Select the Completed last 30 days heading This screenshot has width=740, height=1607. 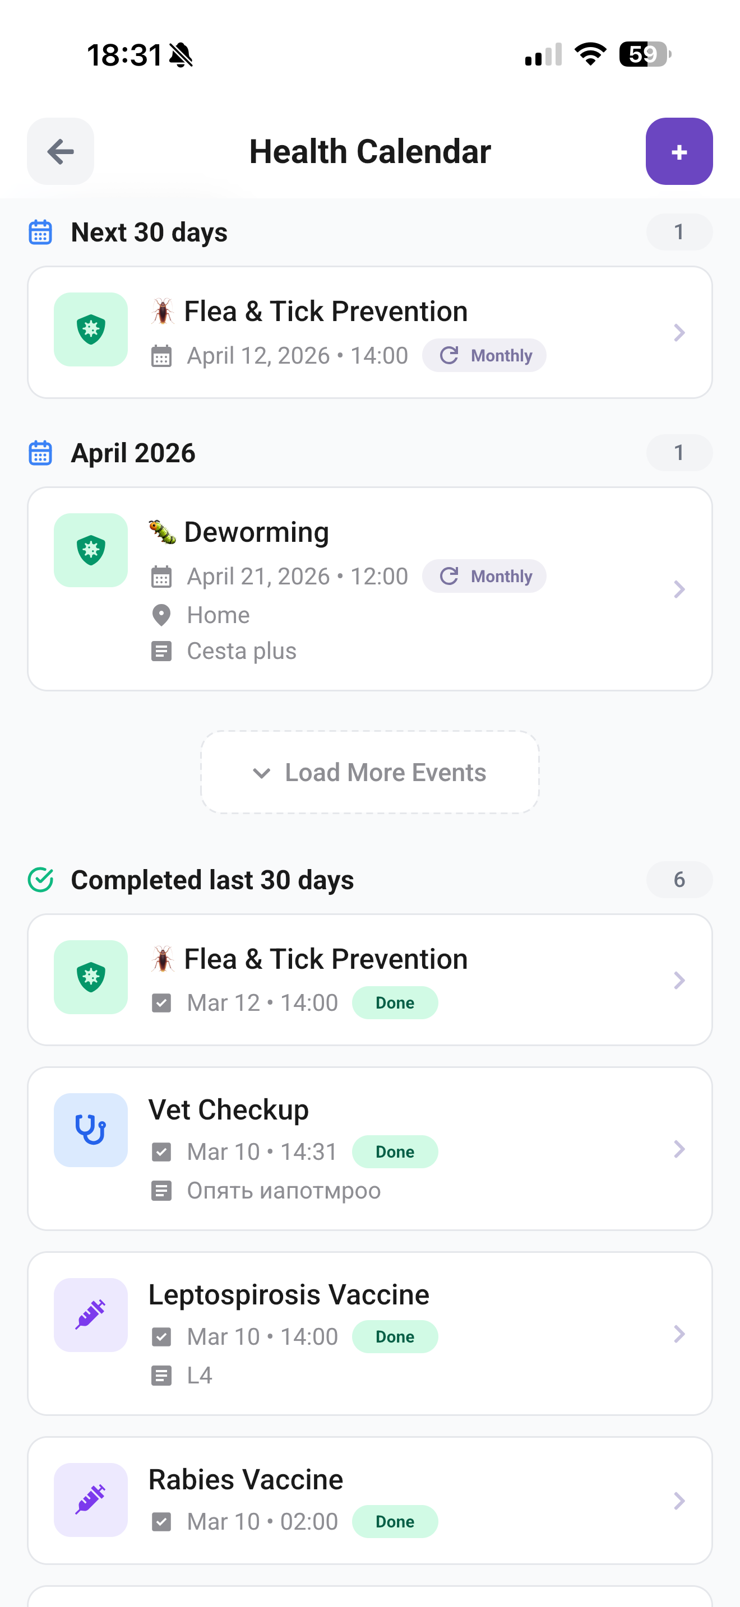212,880
